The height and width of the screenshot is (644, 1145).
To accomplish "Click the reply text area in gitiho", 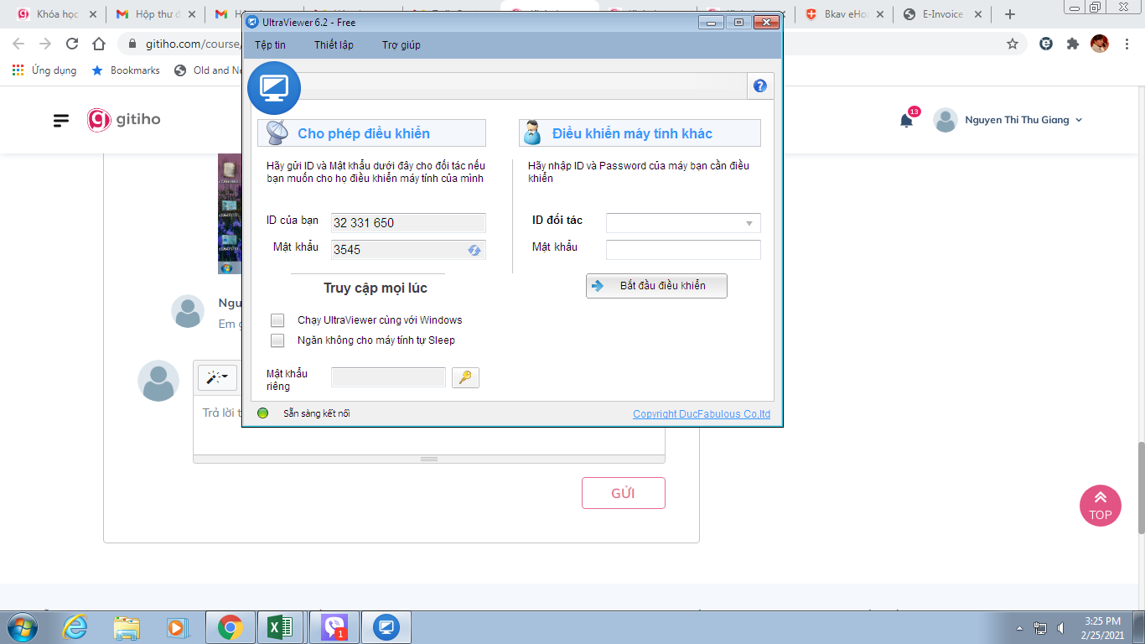I will coord(429,427).
